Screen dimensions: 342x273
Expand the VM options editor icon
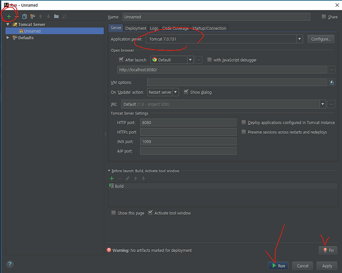332,82
